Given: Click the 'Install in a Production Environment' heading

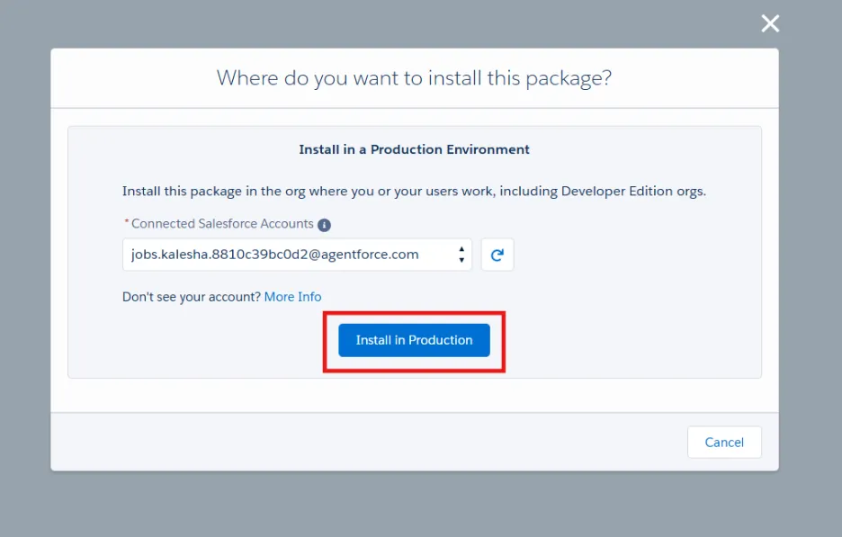Looking at the screenshot, I should (x=414, y=149).
